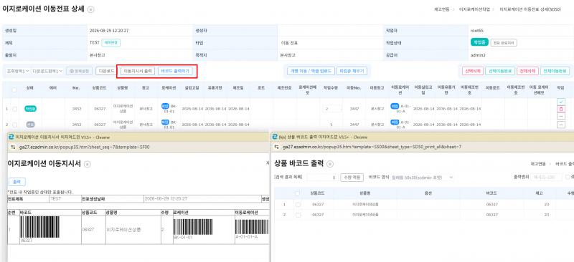574x262 pixels.
Task: Toggle the select-all checkbox in main table header
Action: click(x=14, y=90)
